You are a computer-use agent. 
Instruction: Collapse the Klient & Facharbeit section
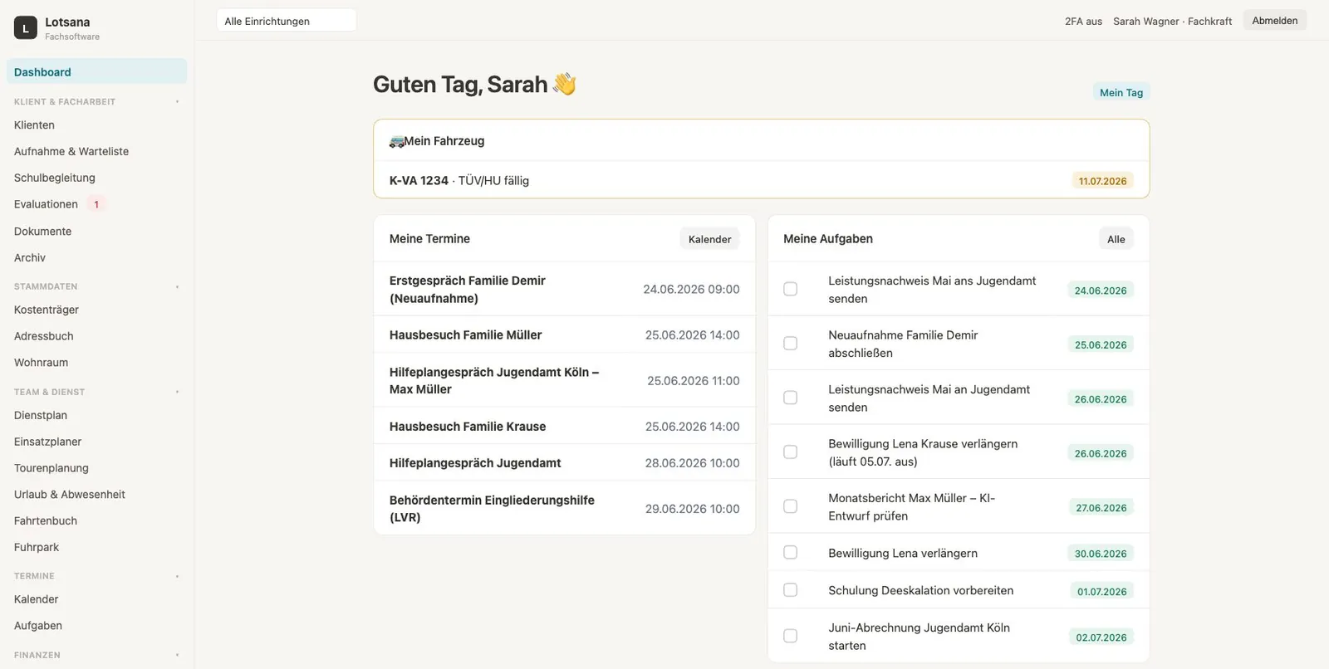(177, 102)
